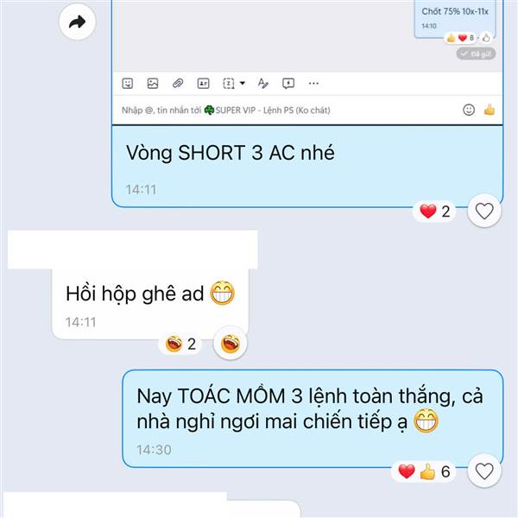Click the quick message icon

tap(288, 83)
